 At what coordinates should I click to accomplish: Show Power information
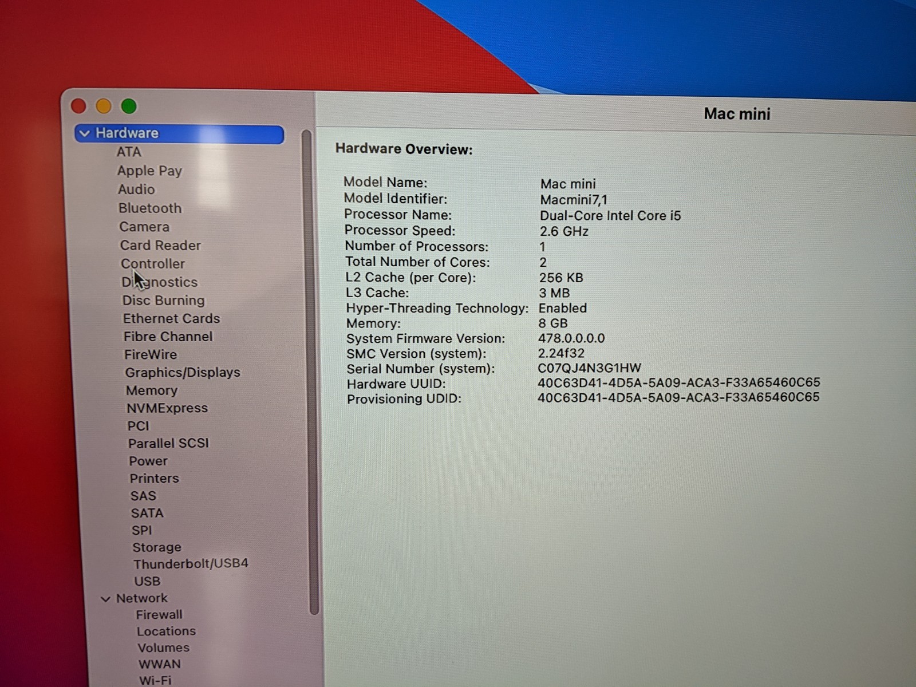[x=148, y=461]
